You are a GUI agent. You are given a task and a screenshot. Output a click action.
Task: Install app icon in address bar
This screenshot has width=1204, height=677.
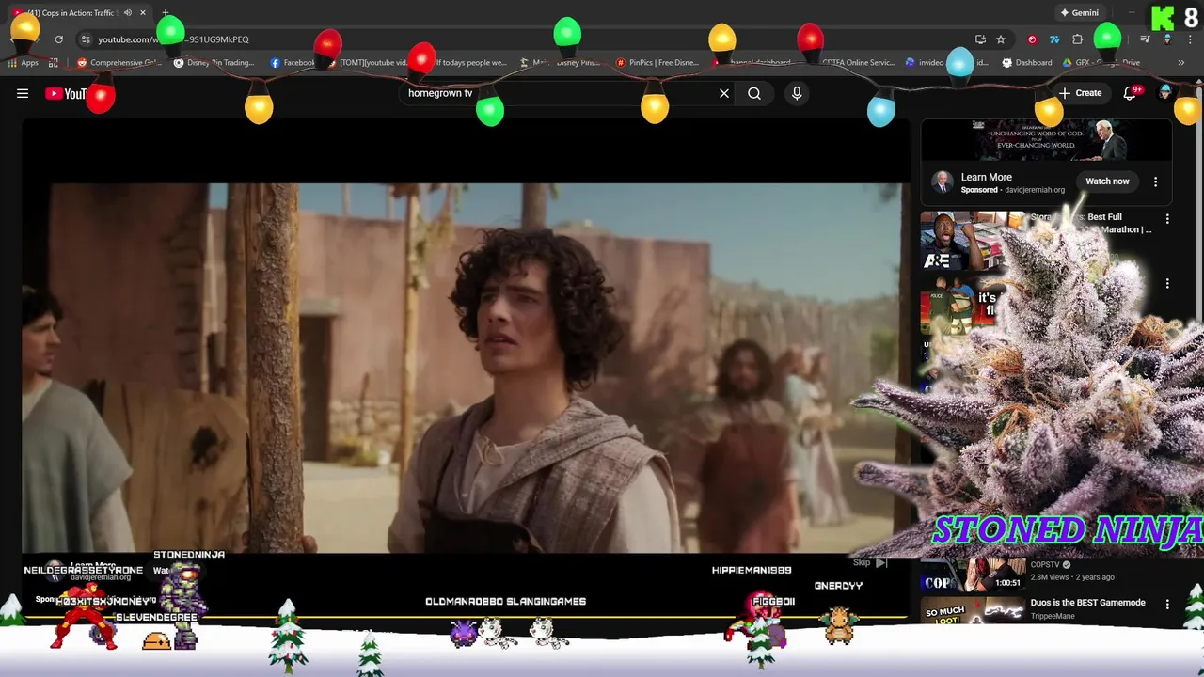[x=980, y=39]
